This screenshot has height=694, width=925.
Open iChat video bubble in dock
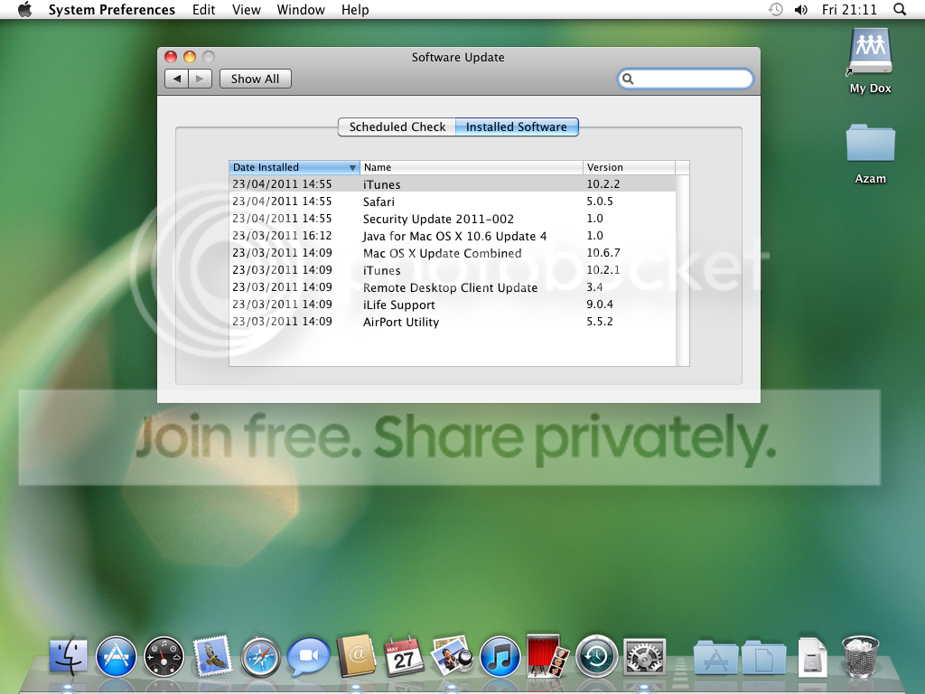pos(308,656)
